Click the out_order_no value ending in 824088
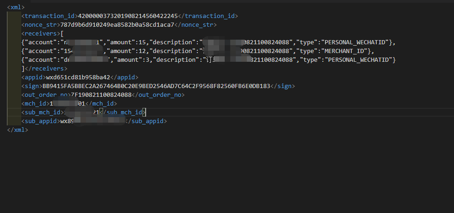454x213 pixels. pos(101,95)
